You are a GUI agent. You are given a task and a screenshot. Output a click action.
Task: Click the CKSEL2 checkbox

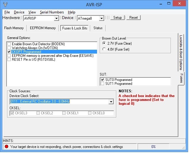pos(38,113)
